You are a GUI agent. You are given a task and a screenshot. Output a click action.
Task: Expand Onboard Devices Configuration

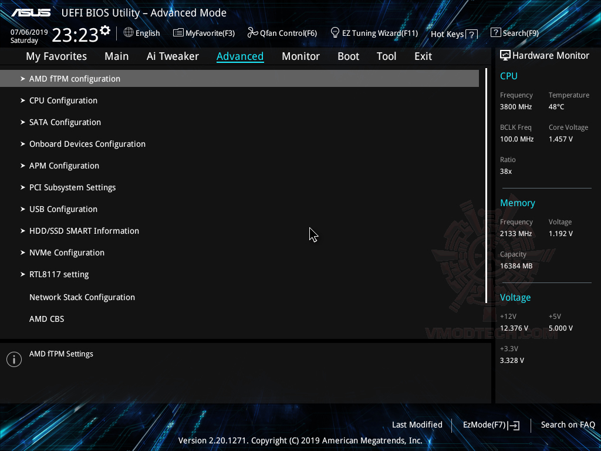[x=87, y=143]
